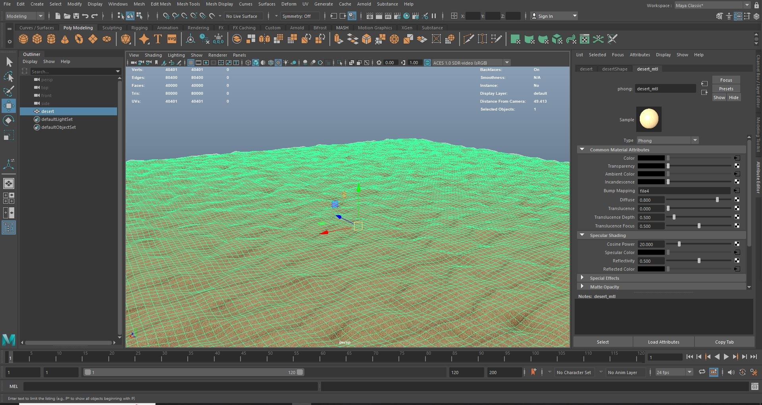This screenshot has height=405, width=762.
Task: Create a polygon cylinder from the shelf
Action: point(51,39)
